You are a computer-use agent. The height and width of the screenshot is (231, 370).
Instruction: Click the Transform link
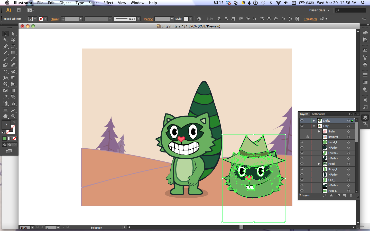click(310, 19)
